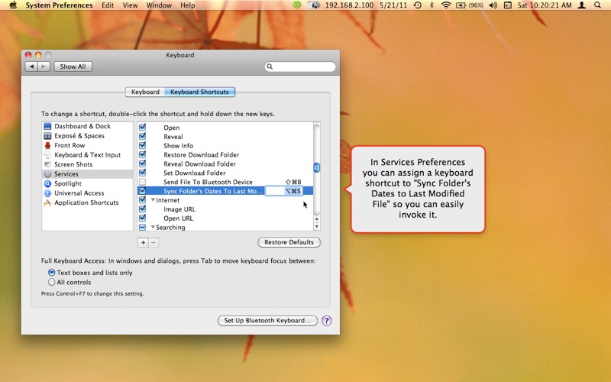The height and width of the screenshot is (382, 611).
Task: Select Text boxes and lists only
Action: (x=51, y=273)
